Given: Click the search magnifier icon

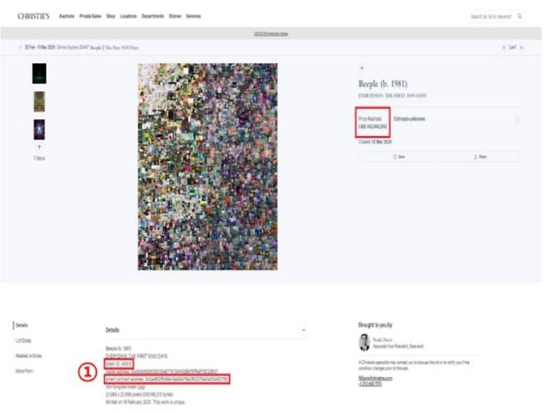Looking at the screenshot, I should [520, 16].
